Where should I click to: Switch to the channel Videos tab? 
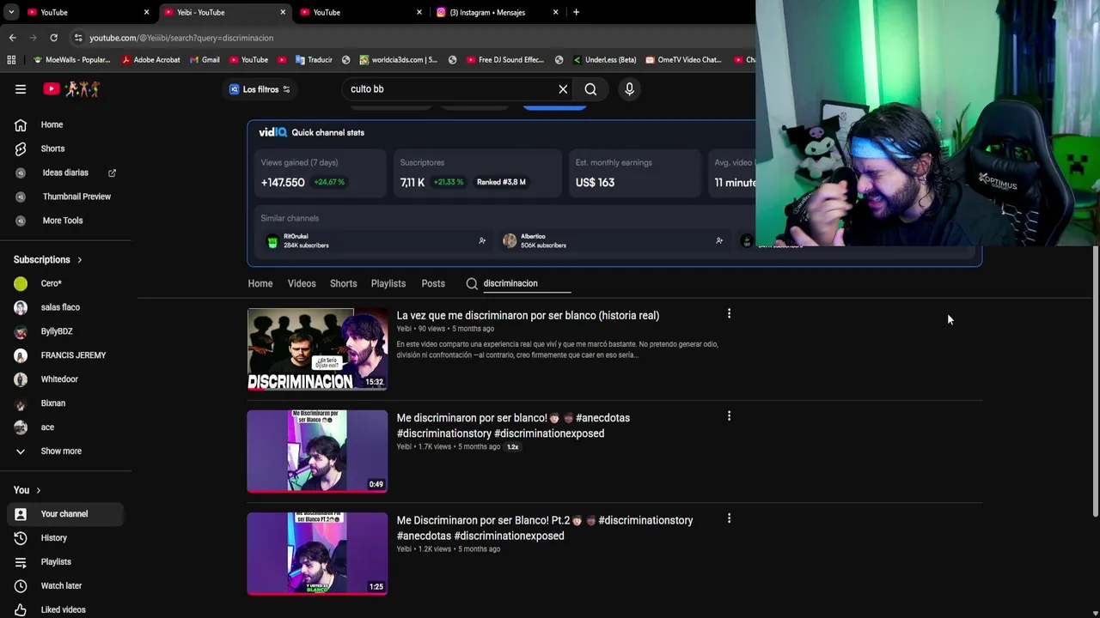tap(302, 283)
